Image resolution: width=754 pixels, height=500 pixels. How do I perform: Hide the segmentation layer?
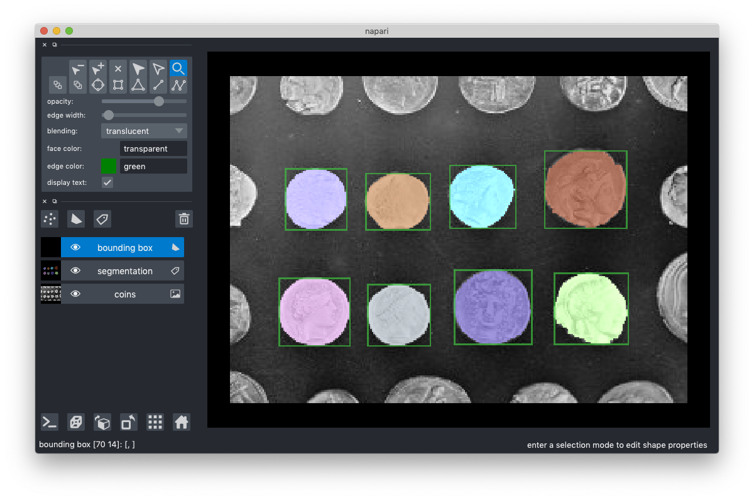[x=75, y=270]
